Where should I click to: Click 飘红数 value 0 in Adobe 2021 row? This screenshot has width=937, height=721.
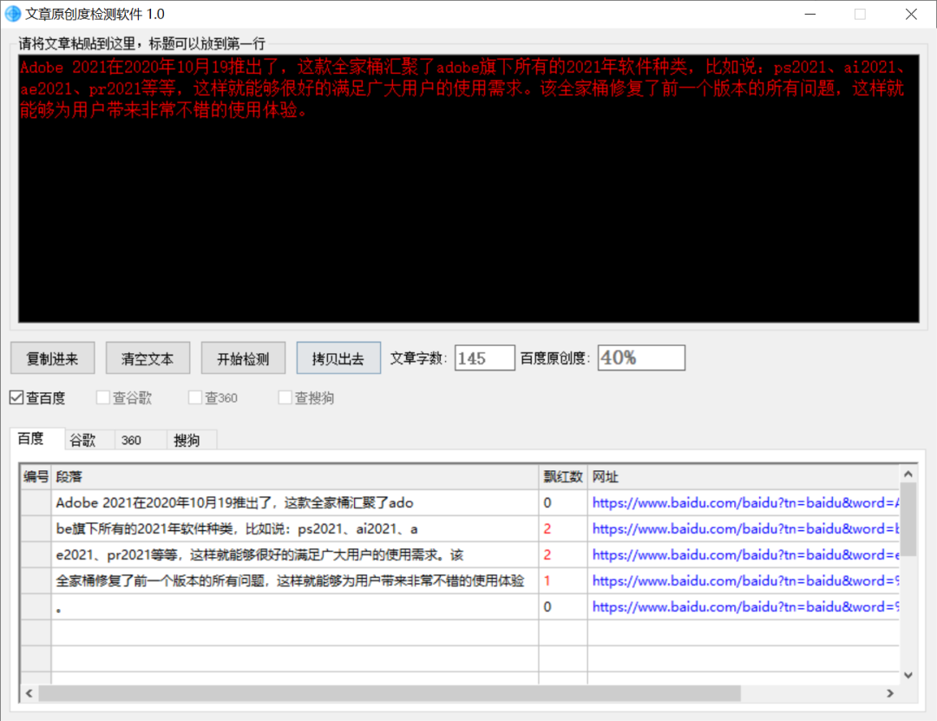tap(563, 502)
